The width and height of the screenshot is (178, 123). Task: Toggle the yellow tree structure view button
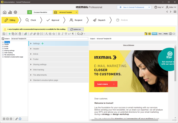click(x=146, y=34)
